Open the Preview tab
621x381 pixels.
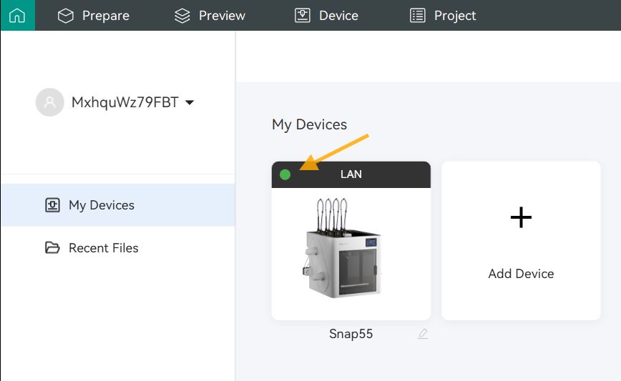coord(222,16)
